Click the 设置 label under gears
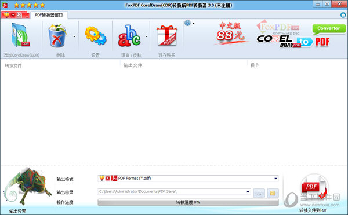This screenshot has width=348, height=215. point(96,55)
